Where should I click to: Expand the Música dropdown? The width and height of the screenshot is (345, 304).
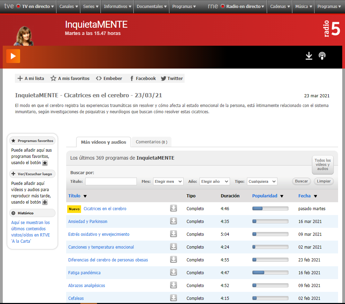click(304, 6)
